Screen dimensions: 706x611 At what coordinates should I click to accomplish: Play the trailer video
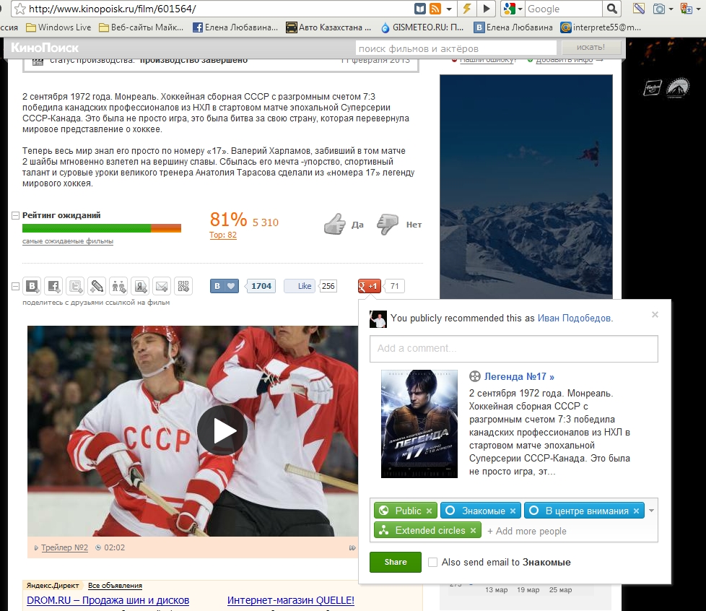[x=222, y=430]
